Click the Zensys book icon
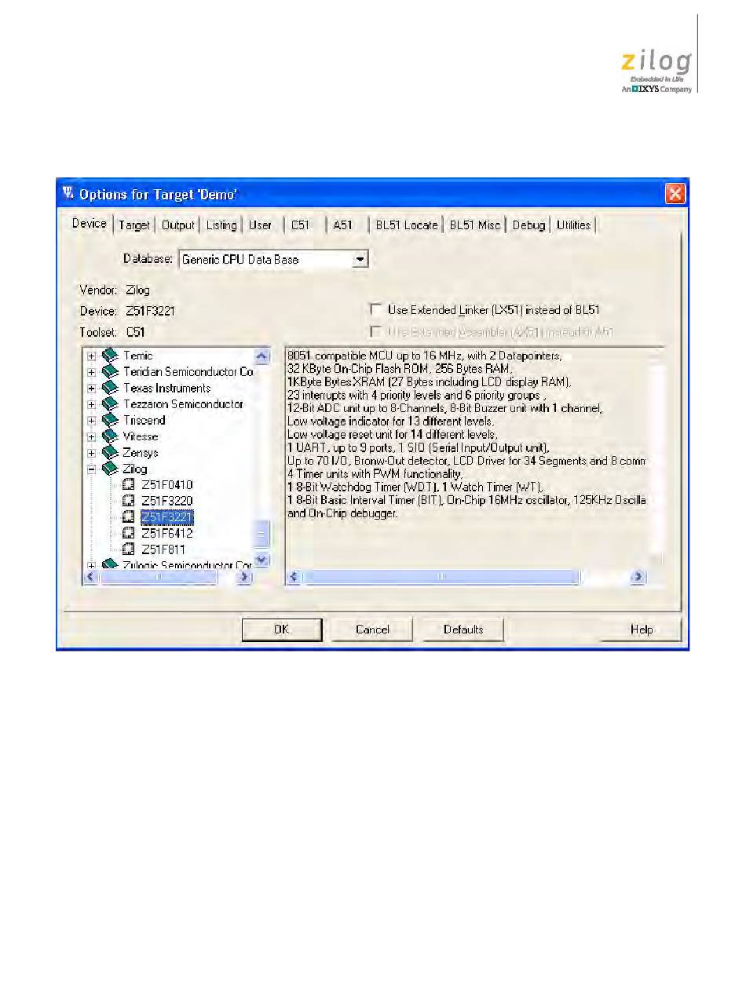 click(x=110, y=453)
